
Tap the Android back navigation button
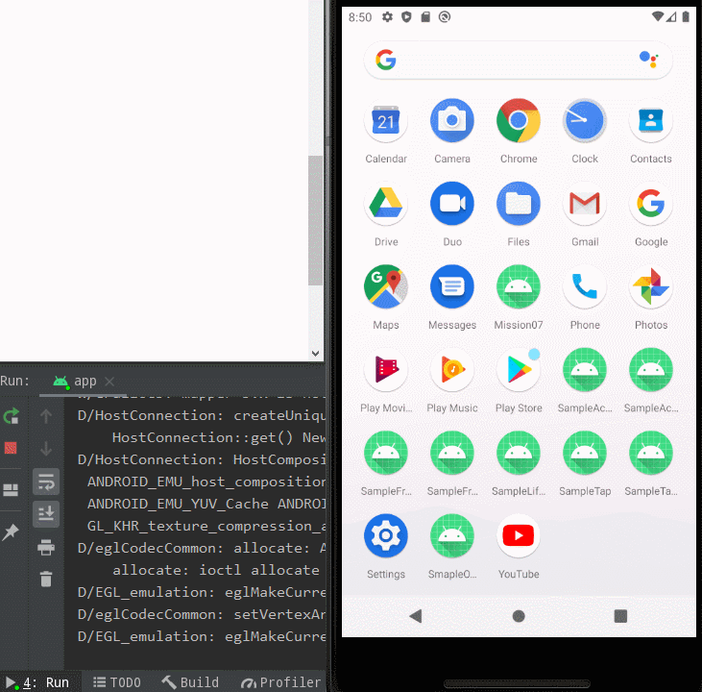[x=416, y=616]
